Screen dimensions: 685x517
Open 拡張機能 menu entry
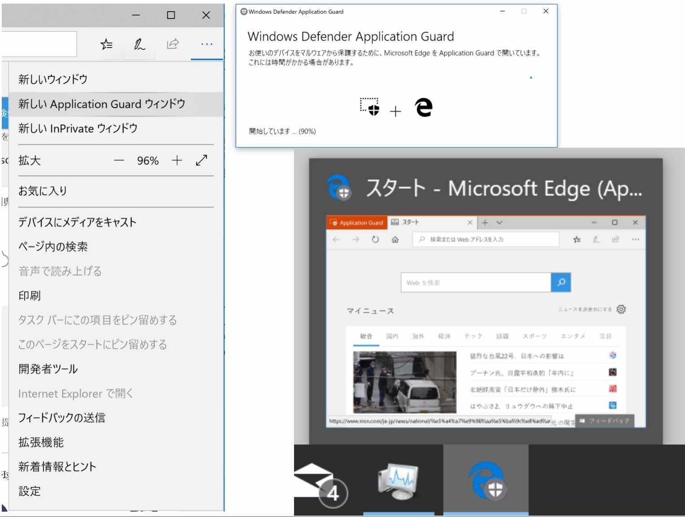[116, 443]
